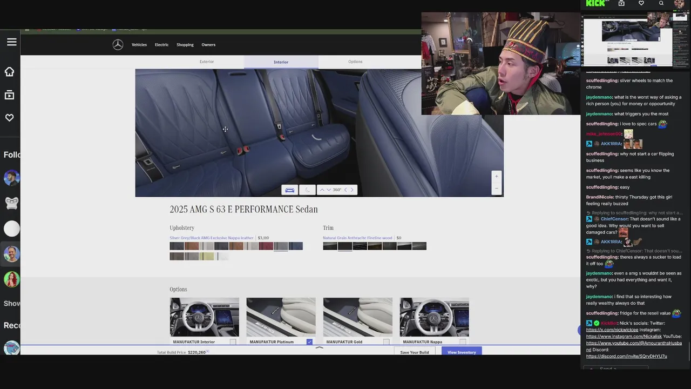Select the last trim swatch

click(419, 246)
